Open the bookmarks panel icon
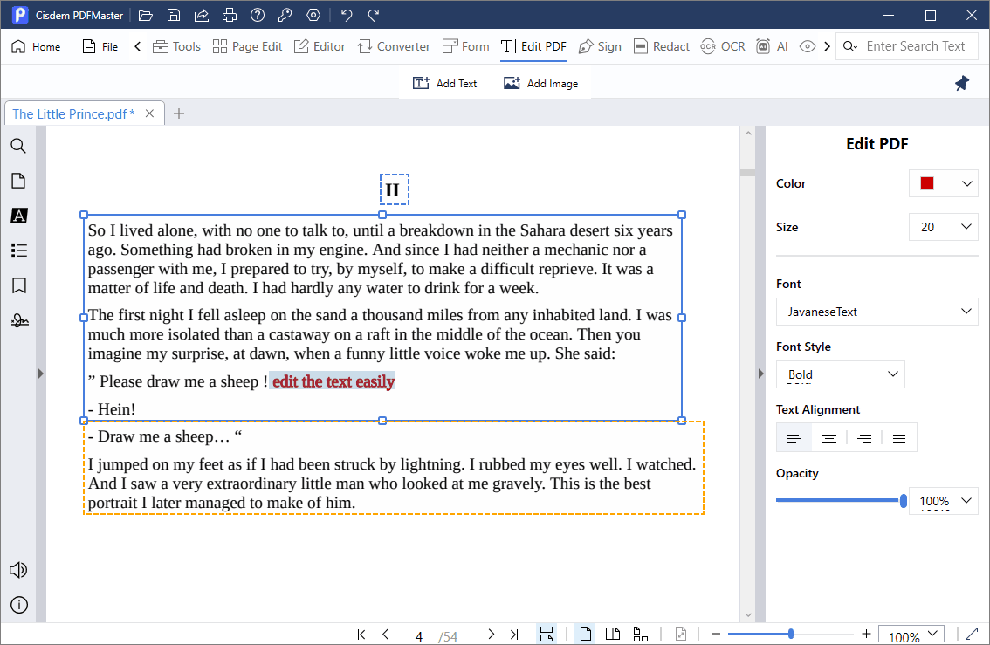Screen dimensions: 990x645 [19, 286]
